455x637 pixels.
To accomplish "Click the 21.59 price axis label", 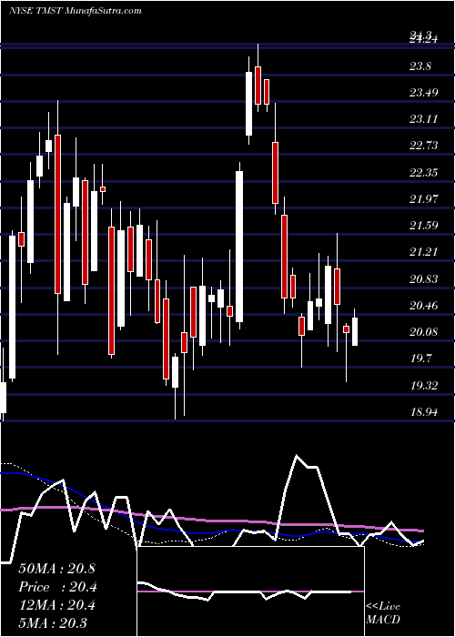I will click(423, 226).
